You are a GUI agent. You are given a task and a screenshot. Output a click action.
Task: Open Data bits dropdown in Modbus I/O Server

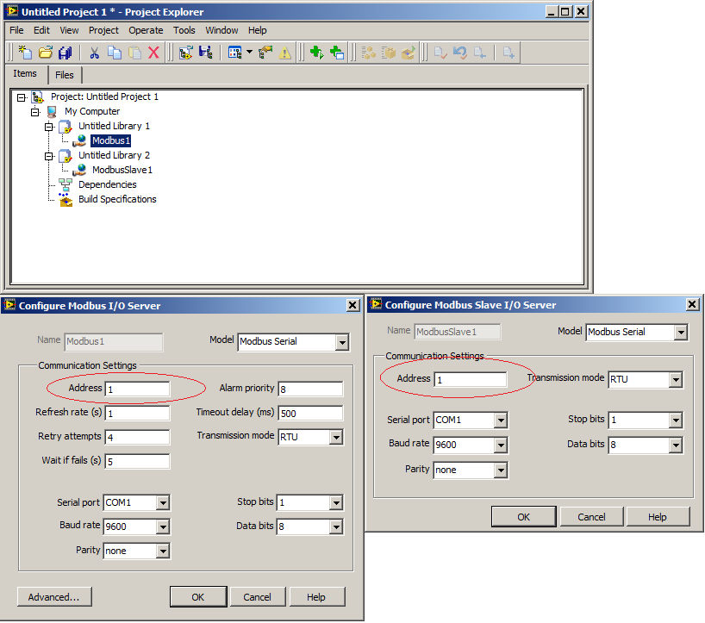336,526
